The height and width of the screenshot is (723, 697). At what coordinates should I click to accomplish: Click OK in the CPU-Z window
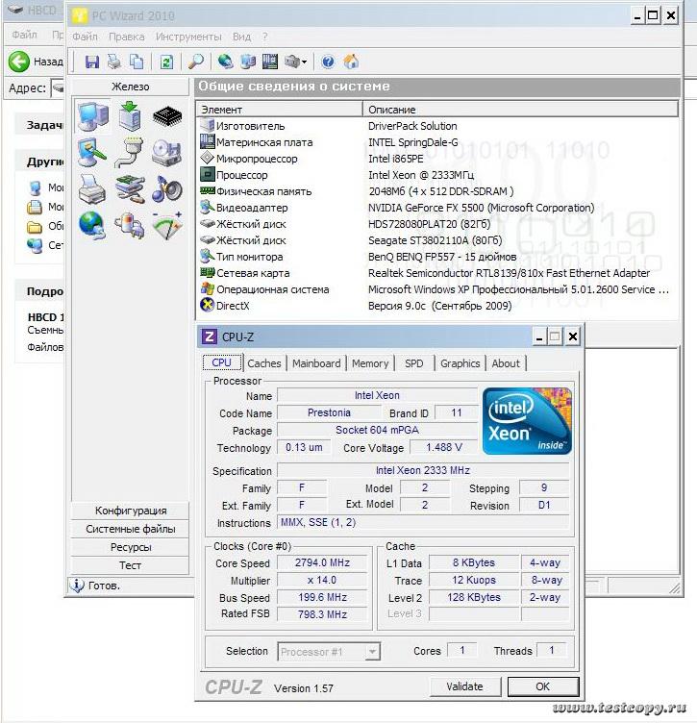pyautogui.click(x=543, y=686)
